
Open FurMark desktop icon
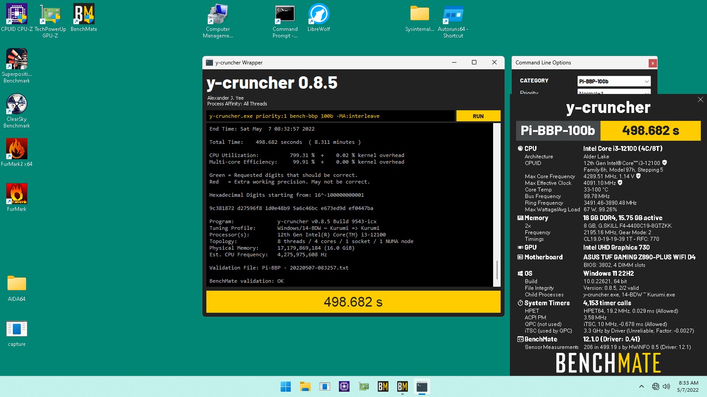pos(17,197)
